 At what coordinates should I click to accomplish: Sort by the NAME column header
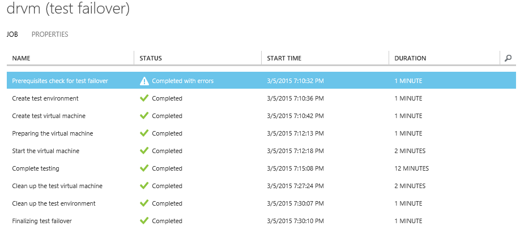click(x=22, y=58)
